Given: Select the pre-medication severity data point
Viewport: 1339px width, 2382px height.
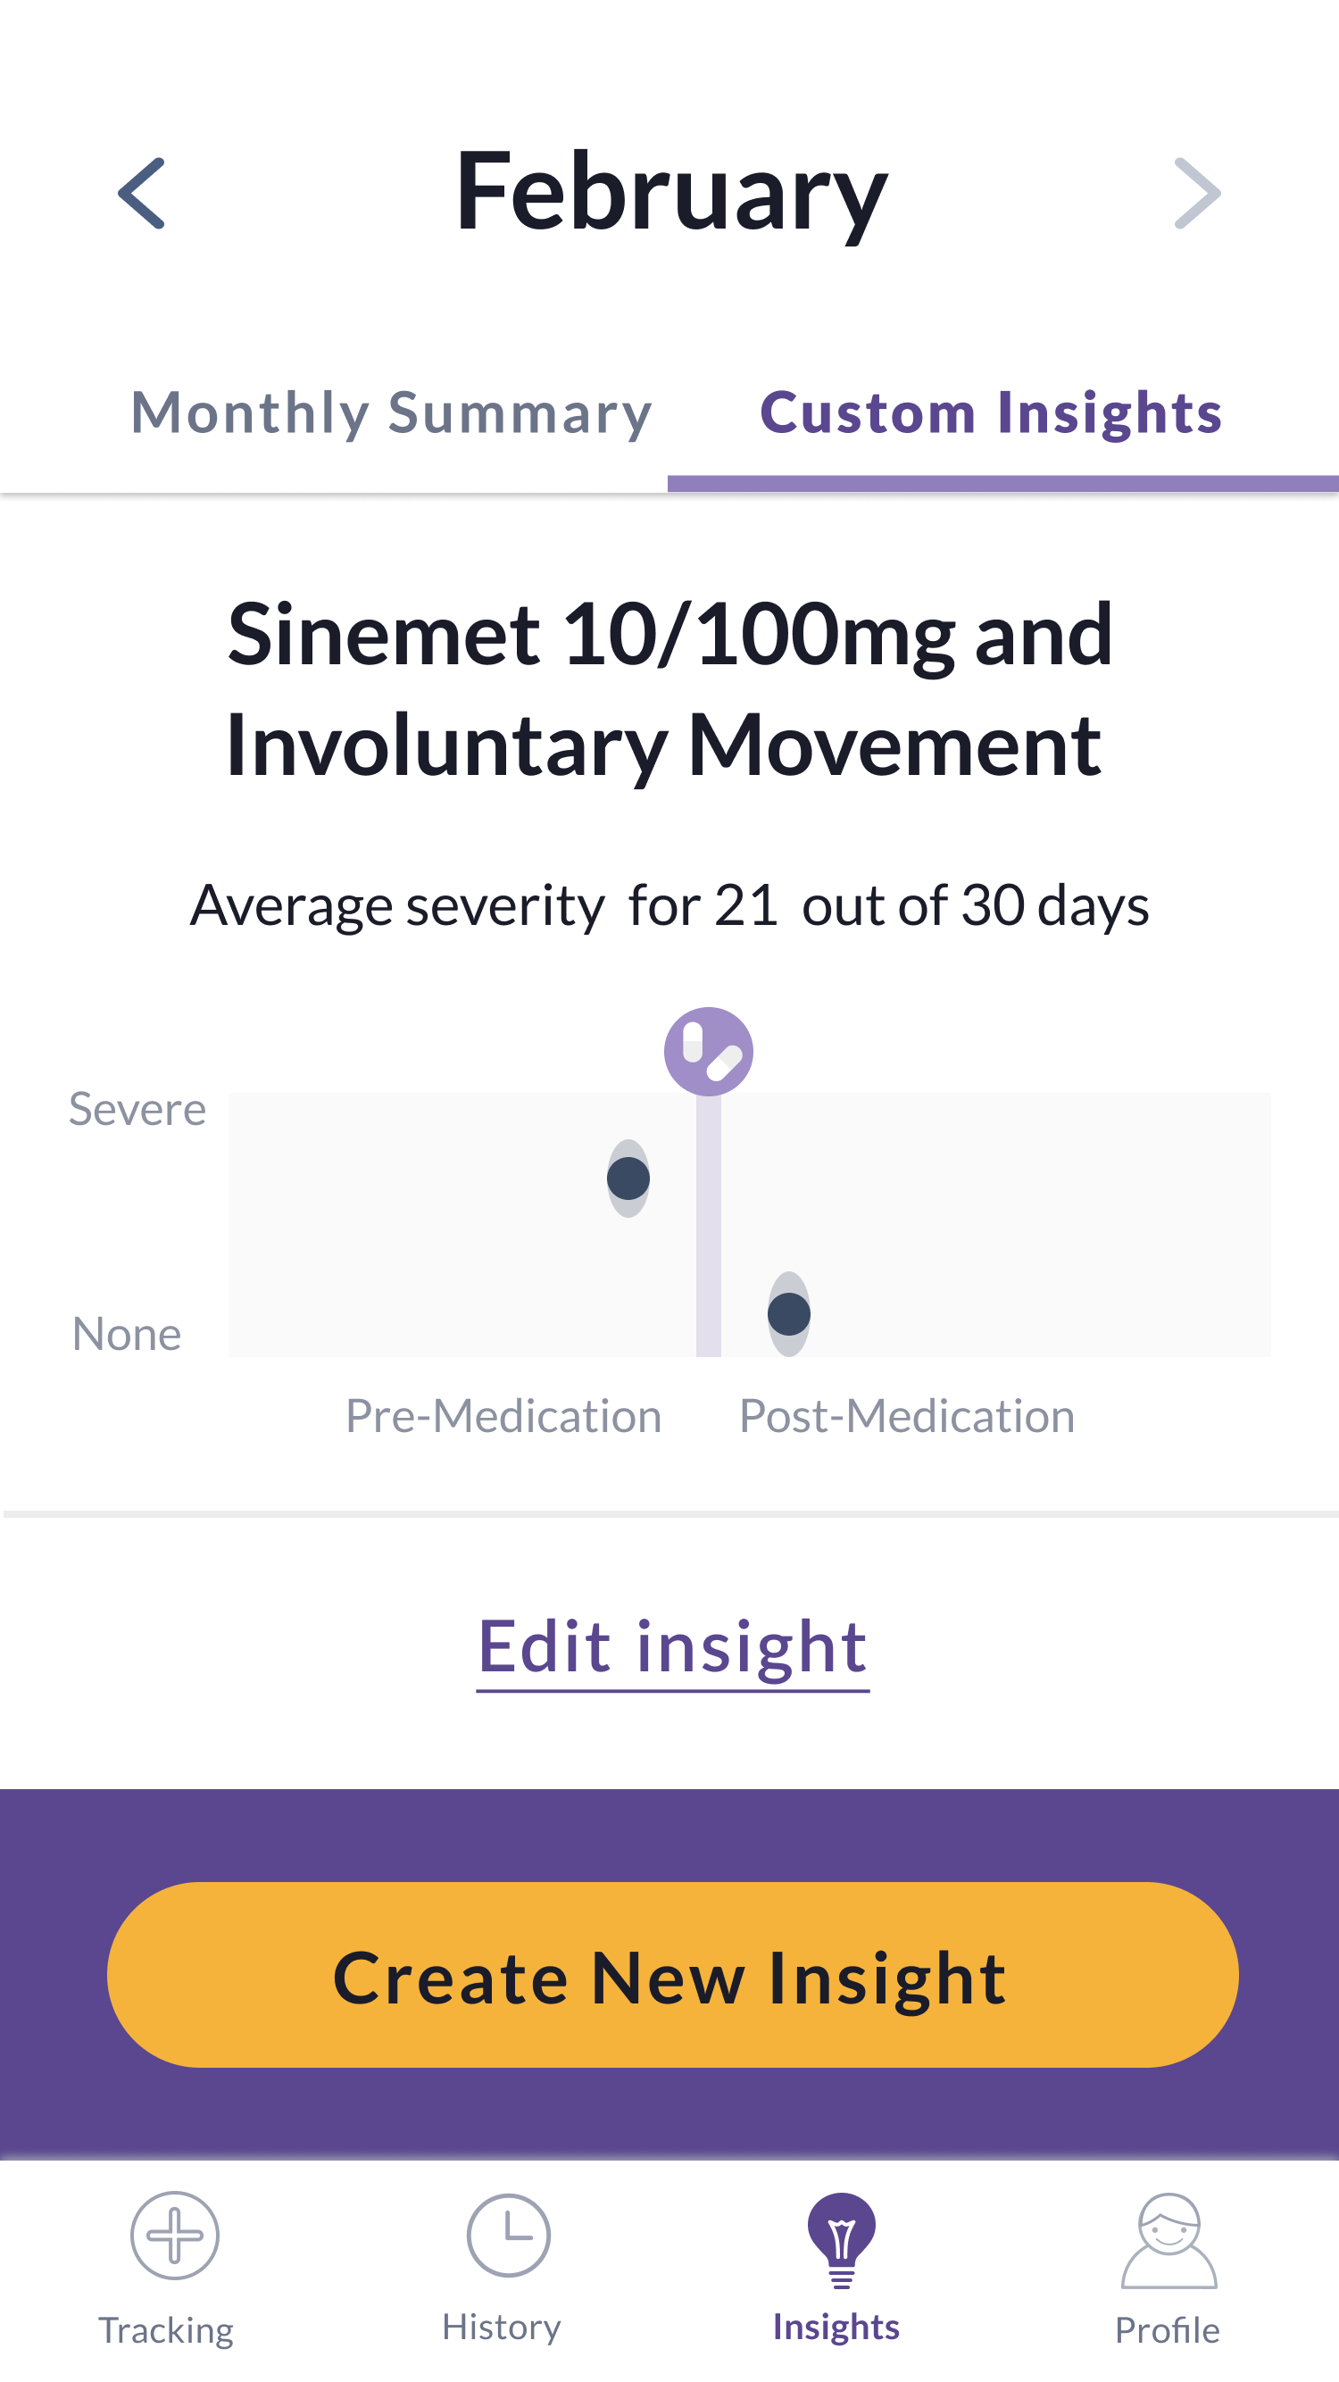Looking at the screenshot, I should 628,1179.
